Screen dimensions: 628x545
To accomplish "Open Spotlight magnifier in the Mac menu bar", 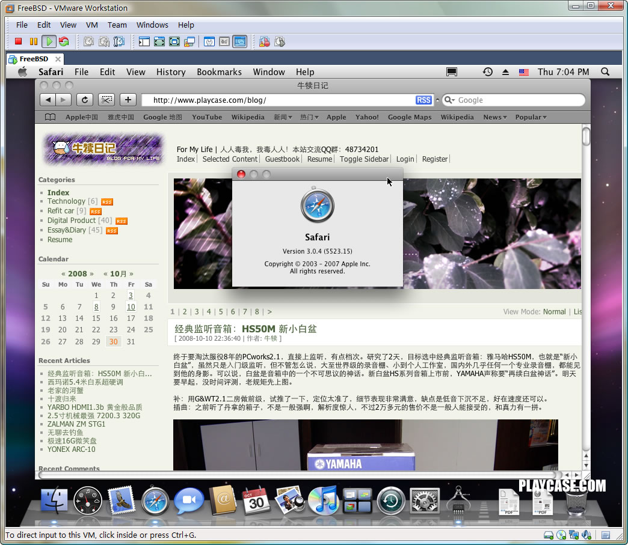I will tap(605, 72).
